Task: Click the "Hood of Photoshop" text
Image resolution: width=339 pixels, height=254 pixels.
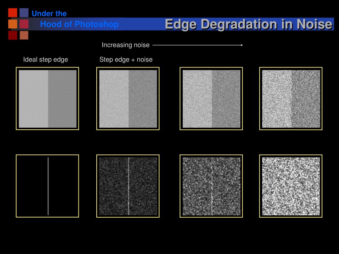Action: 79,24
